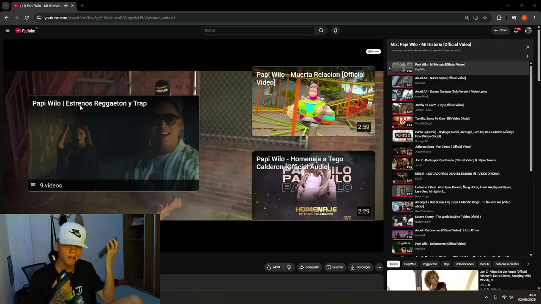Bookmark this page with the star
541x304 pixels.
485,18
